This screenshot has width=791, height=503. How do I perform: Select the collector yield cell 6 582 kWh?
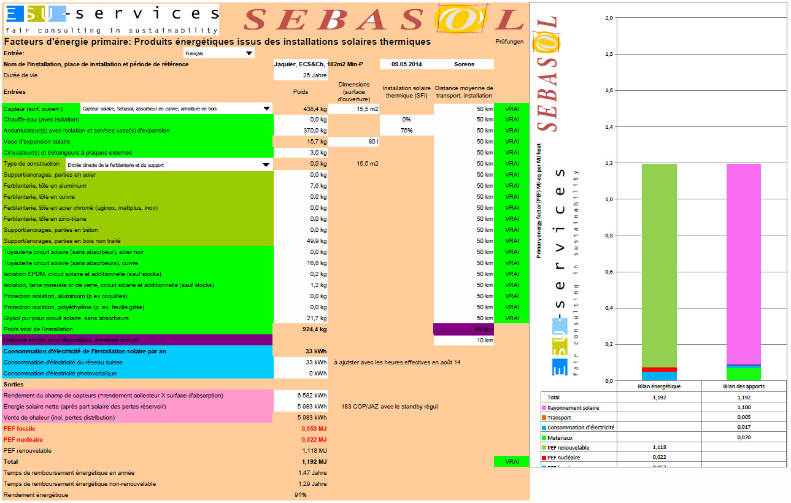301,396
